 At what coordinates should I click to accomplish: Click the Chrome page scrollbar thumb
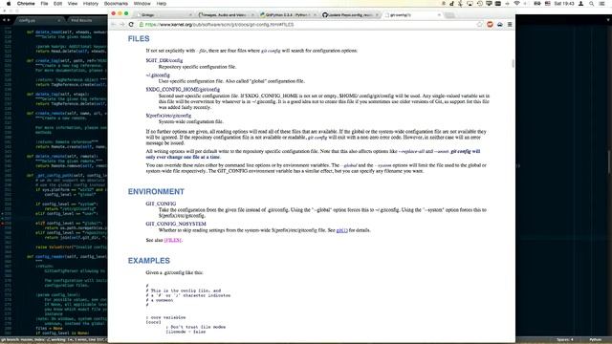(513, 64)
